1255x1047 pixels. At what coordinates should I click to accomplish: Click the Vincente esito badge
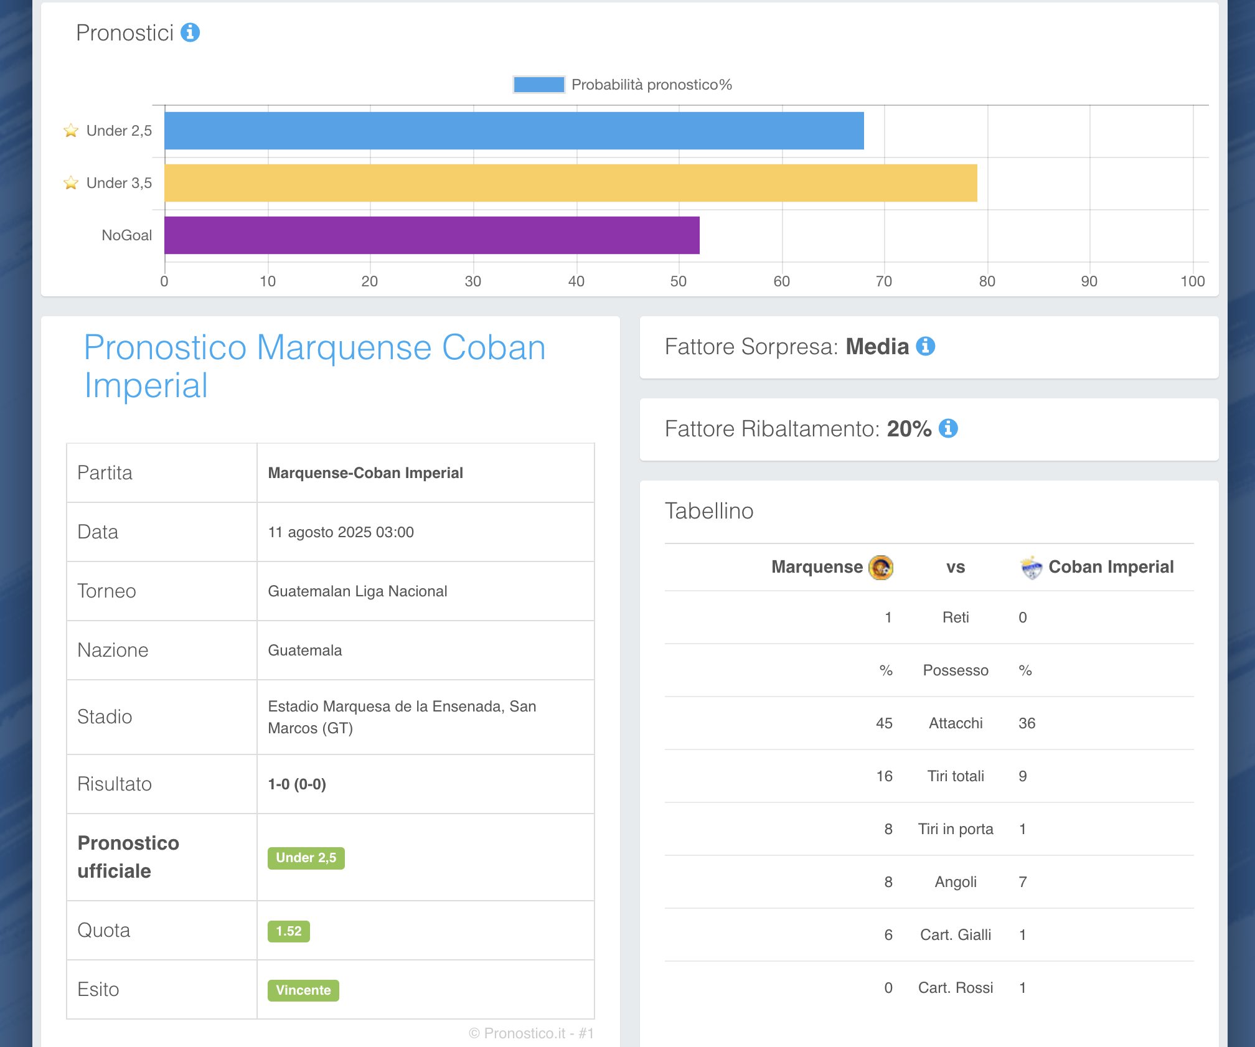(303, 990)
